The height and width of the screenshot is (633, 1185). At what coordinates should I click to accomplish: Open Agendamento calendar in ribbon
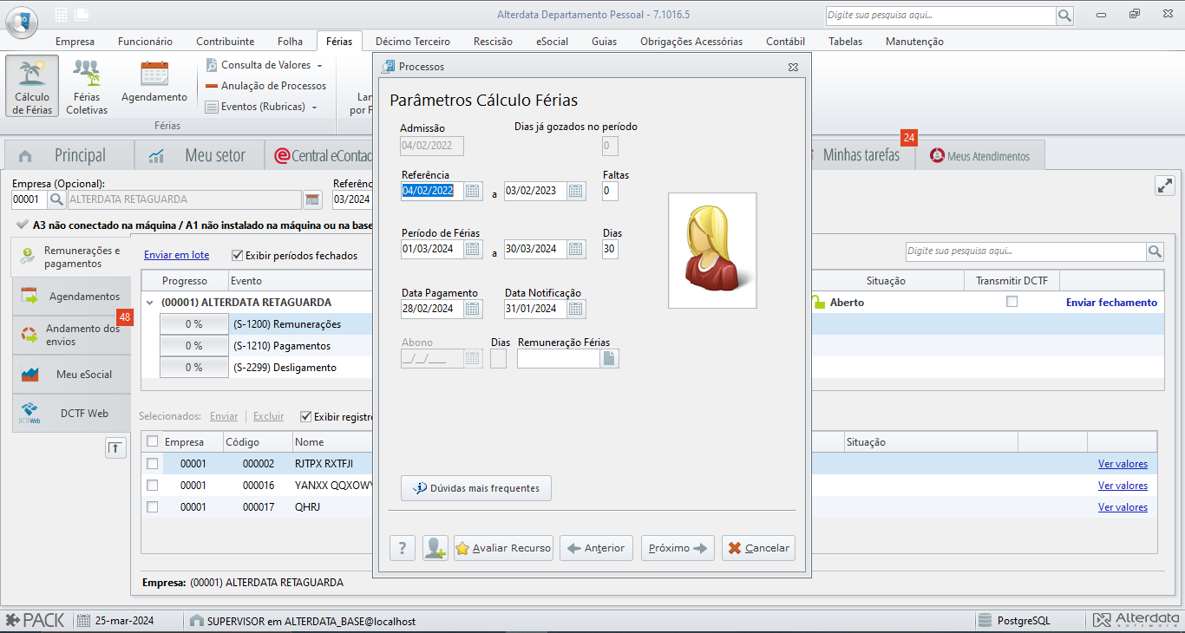[154, 82]
